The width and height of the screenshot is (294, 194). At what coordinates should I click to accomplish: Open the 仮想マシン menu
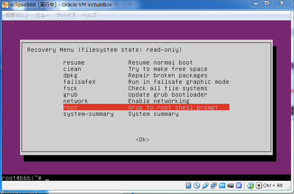click(x=17, y=15)
